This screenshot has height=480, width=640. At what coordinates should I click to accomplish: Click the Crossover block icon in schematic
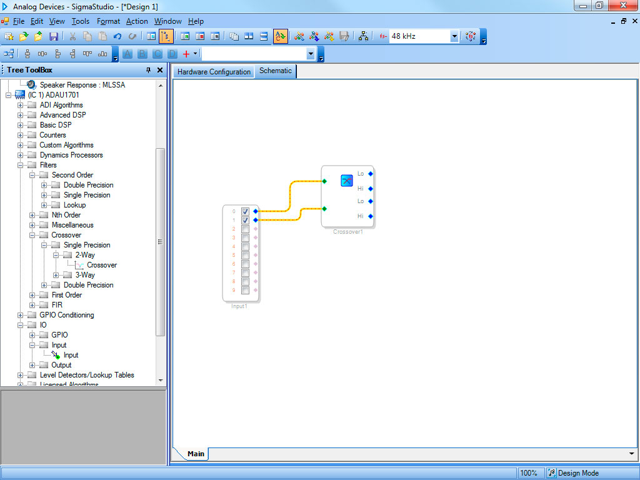click(347, 181)
